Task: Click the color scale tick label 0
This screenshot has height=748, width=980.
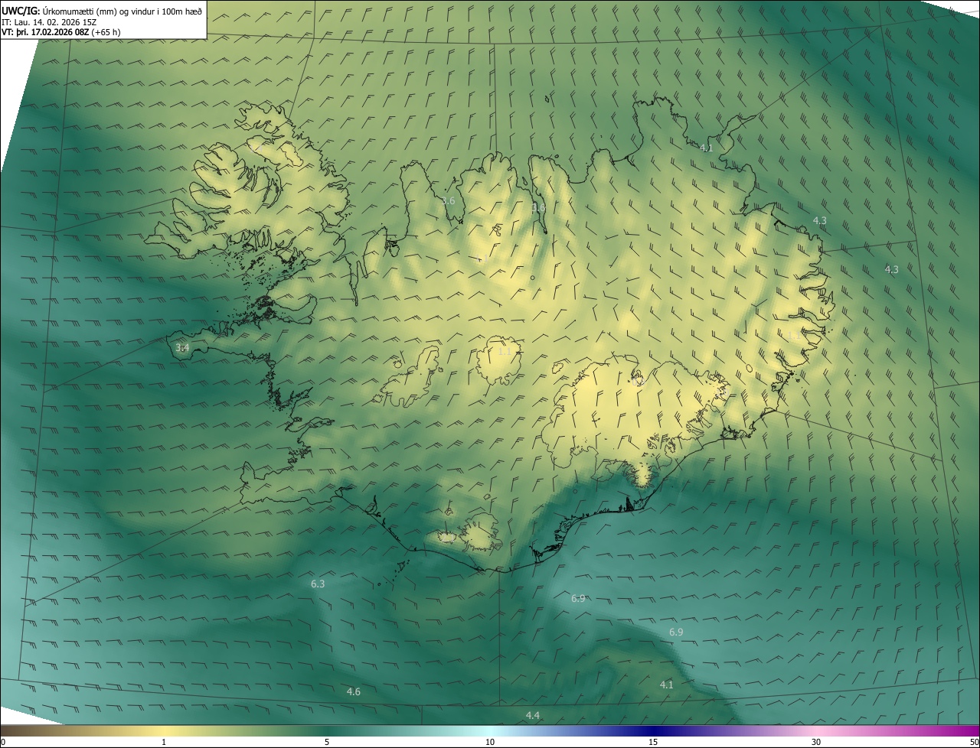Action: (3, 742)
